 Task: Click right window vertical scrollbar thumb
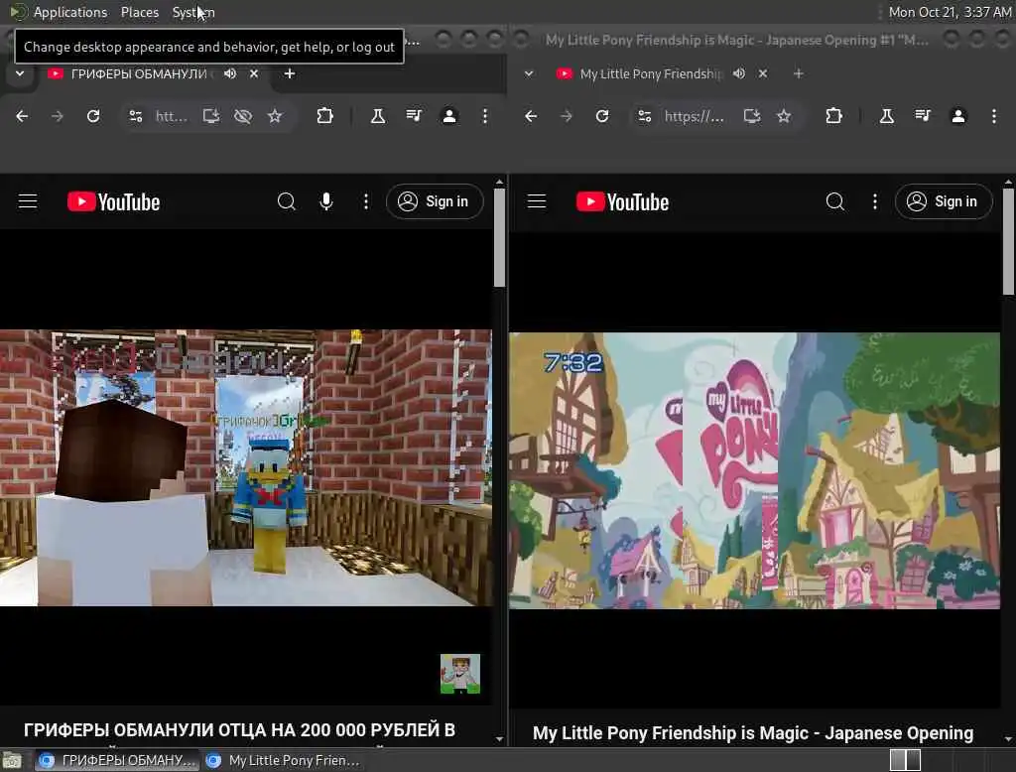tap(1008, 241)
